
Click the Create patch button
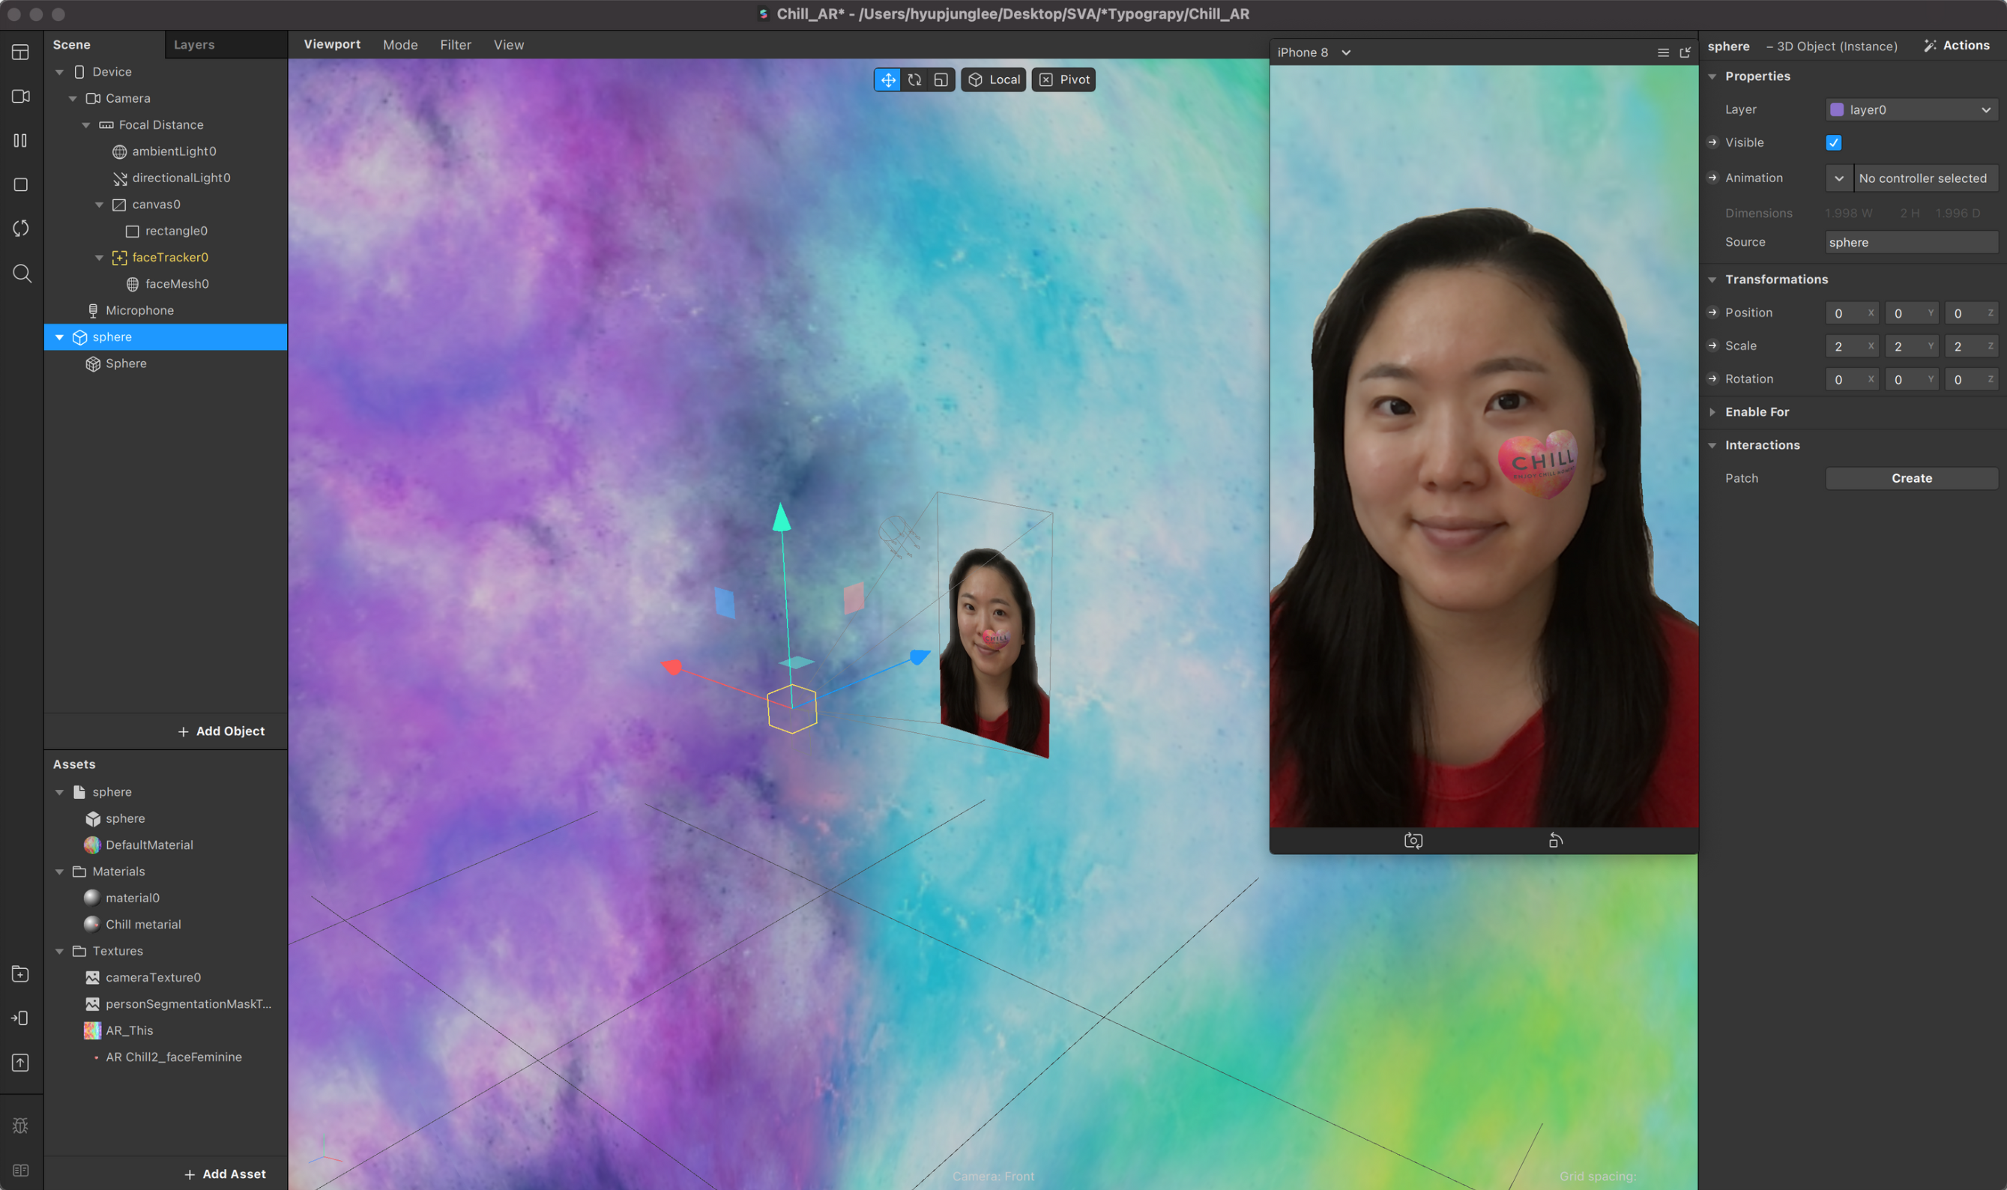click(x=1911, y=478)
